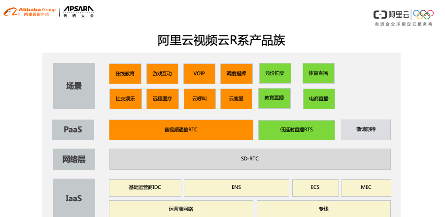Image resolution: width=445 pixels, height=217 pixels.
Task: Click the APSARA conference logo
Action: pos(78,12)
